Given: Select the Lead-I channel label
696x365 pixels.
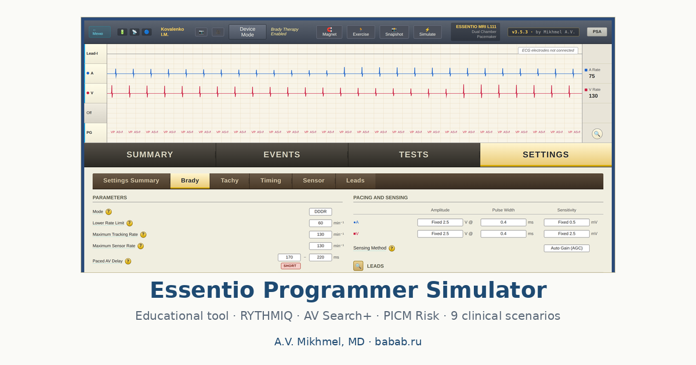Looking at the screenshot, I should [x=96, y=53].
